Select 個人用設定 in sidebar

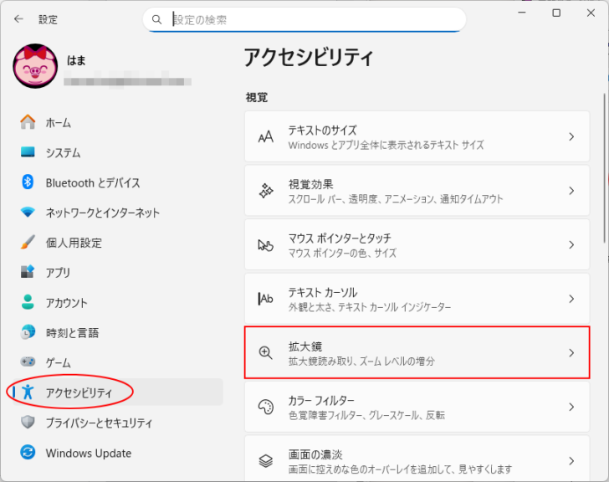click(118, 243)
